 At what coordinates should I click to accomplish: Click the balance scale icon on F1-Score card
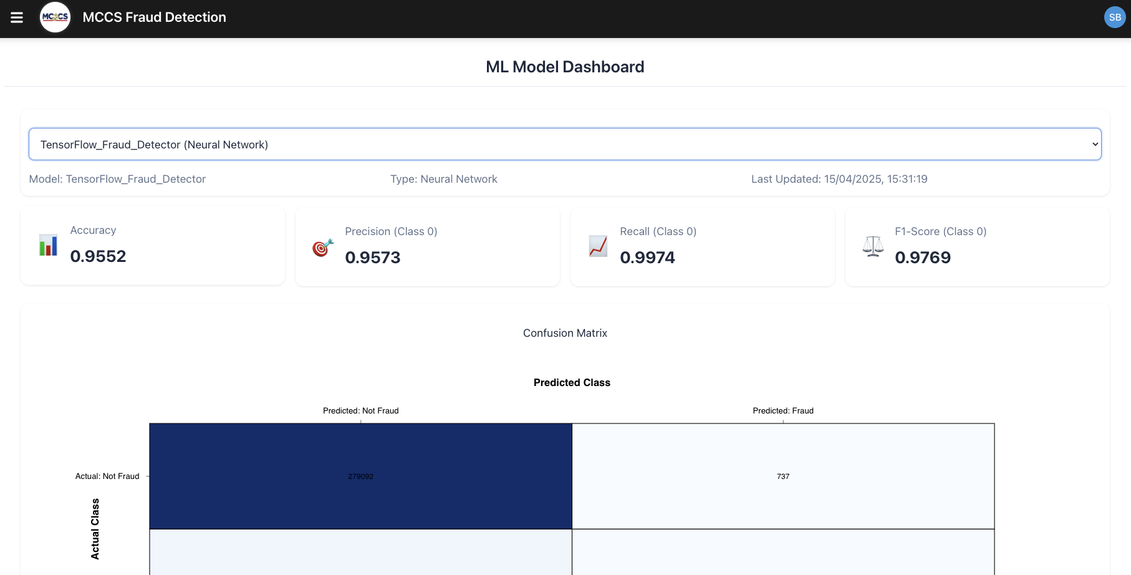[x=872, y=246]
